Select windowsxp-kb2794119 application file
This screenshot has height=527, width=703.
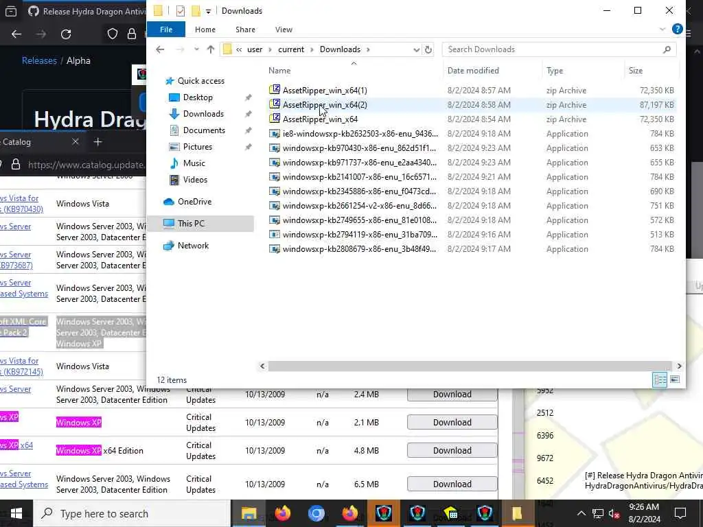[360, 235]
